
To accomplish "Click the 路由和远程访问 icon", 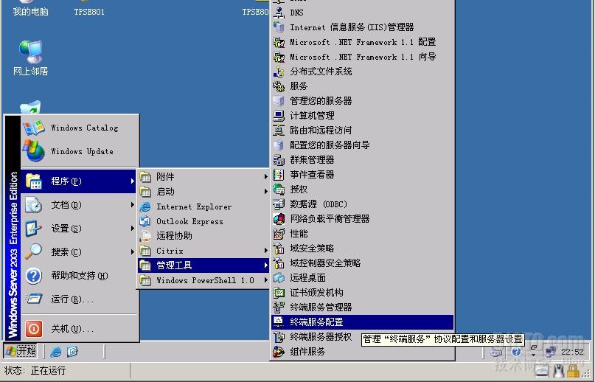I will (x=279, y=131).
